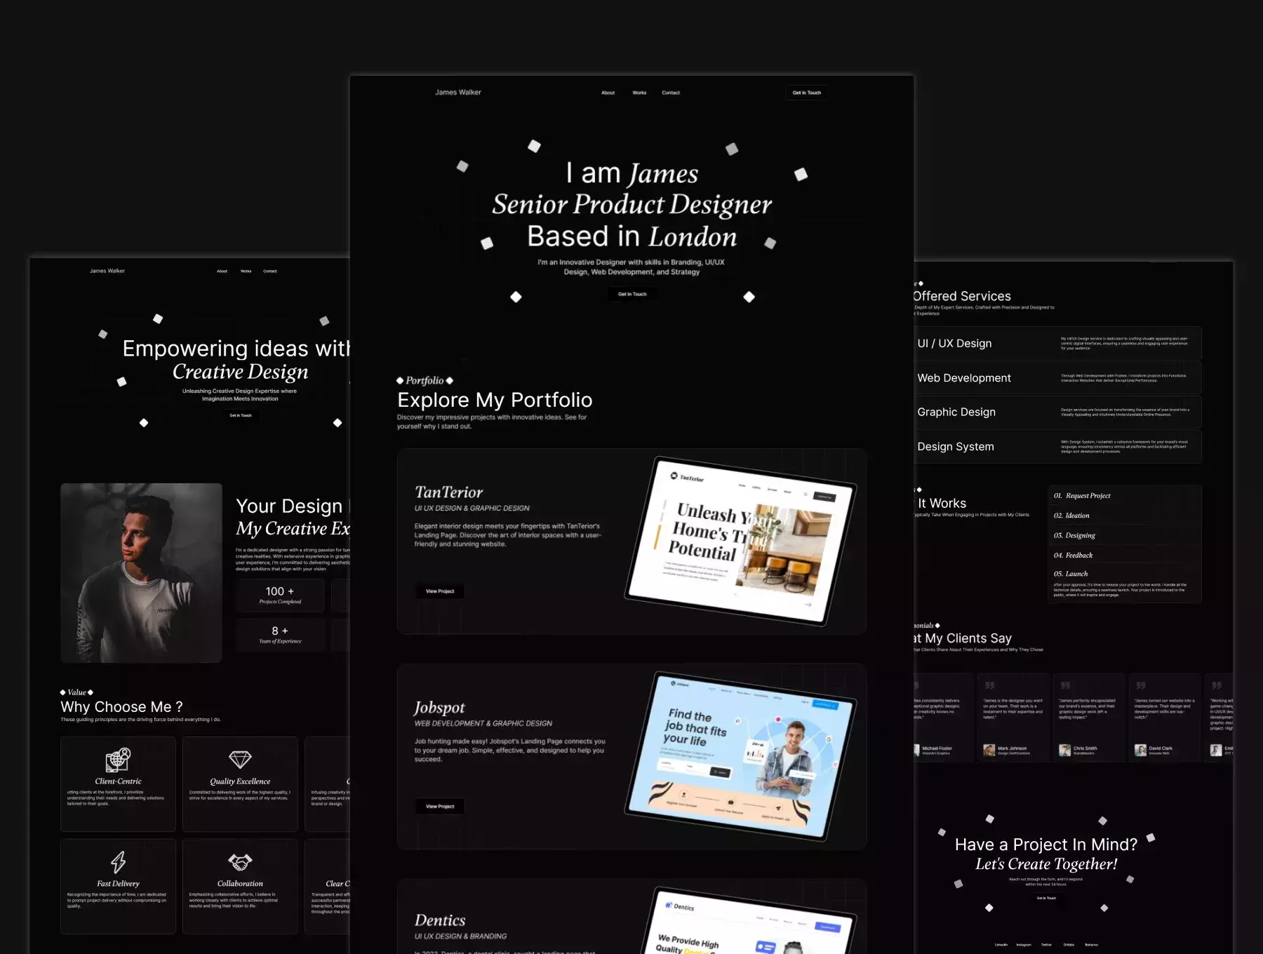
Task: Click the Jobspot website mockup image
Action: tap(740, 756)
